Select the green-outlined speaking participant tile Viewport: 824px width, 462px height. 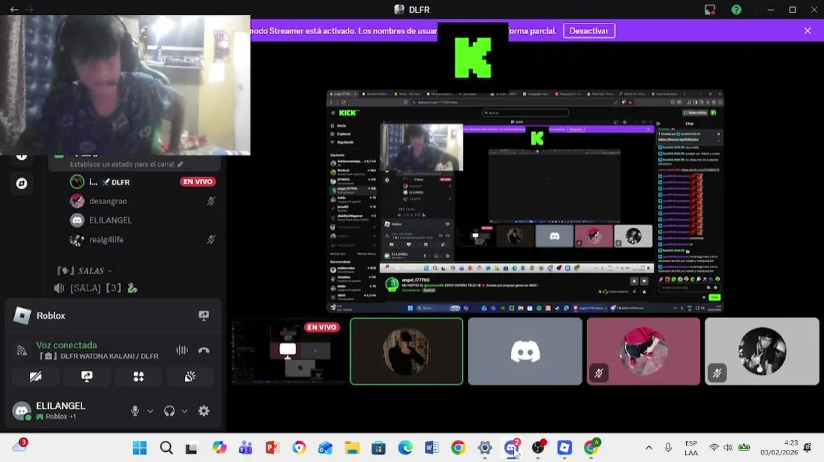tap(406, 351)
